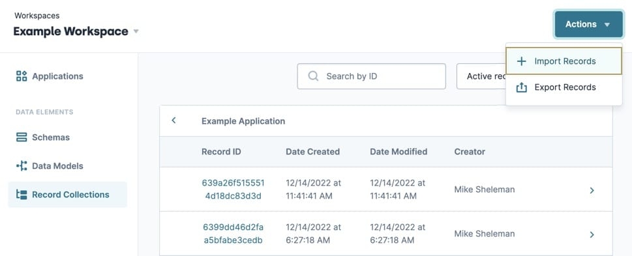Click Date Modified value 12/14/2022 at 6:27:18 AM

(x=398, y=234)
